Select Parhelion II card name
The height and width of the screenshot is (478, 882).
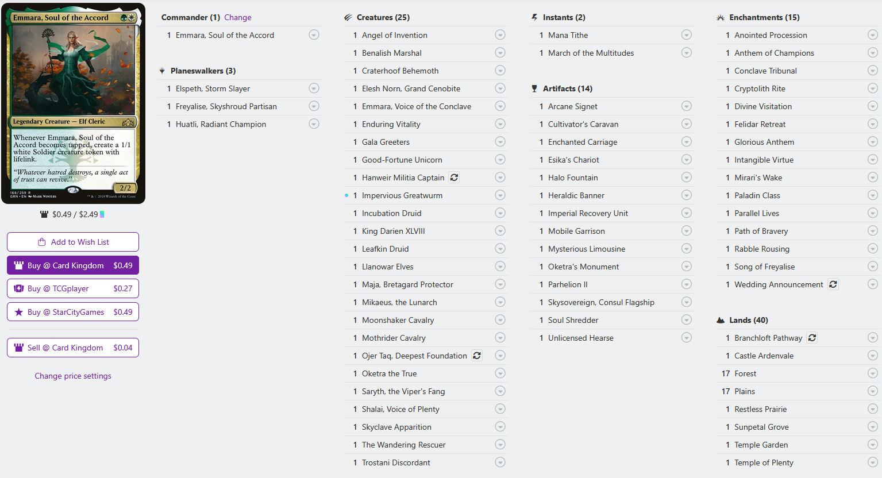pos(568,284)
